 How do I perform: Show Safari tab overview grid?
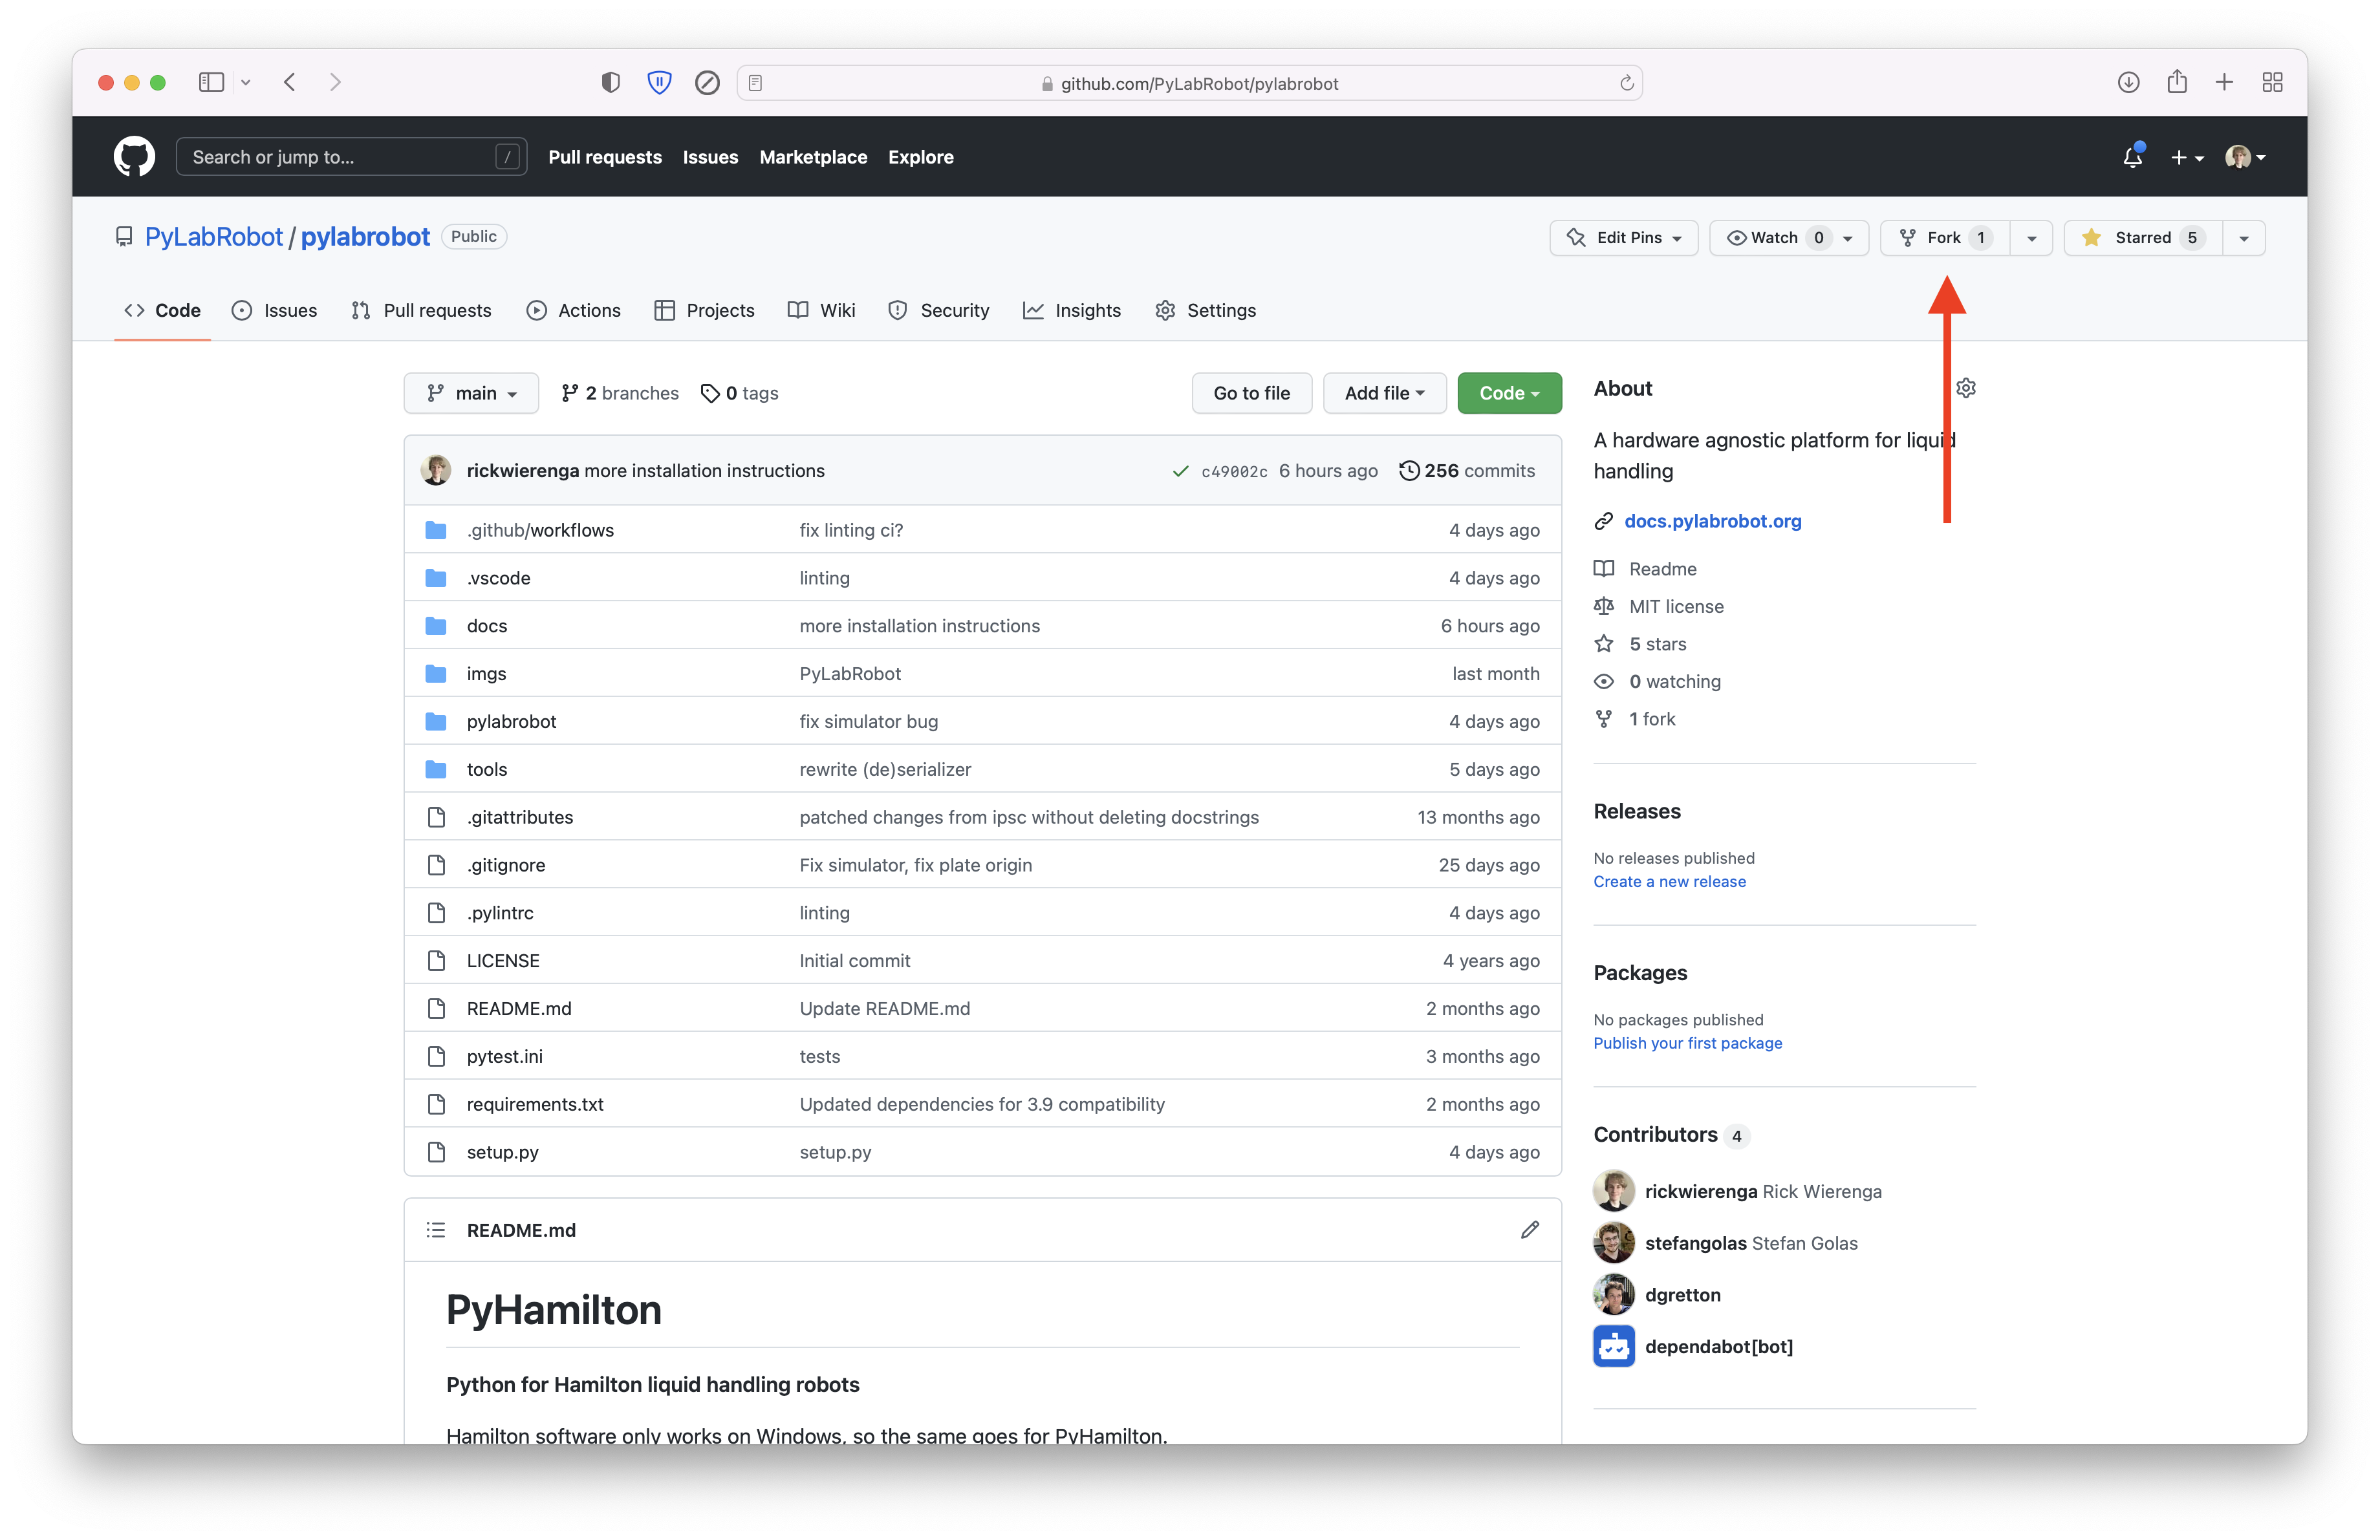(2272, 83)
